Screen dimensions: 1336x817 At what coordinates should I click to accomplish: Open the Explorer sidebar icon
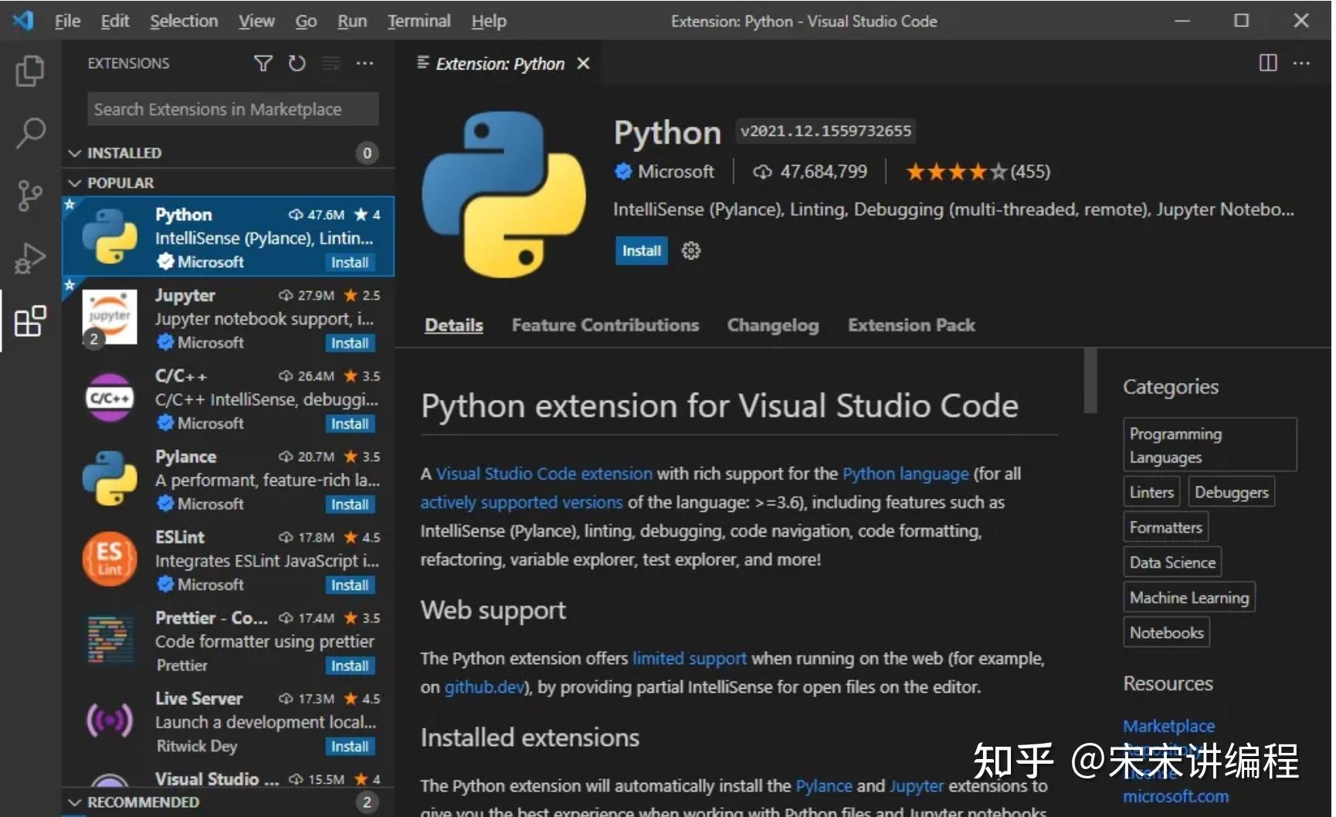coord(29,70)
